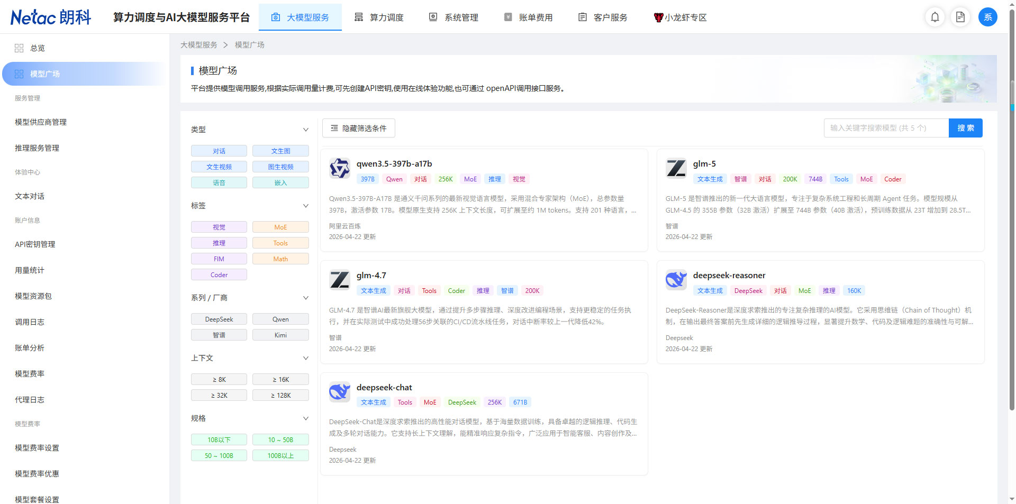Open the deepseek-chat model title
The height and width of the screenshot is (504, 1016).
click(x=384, y=388)
